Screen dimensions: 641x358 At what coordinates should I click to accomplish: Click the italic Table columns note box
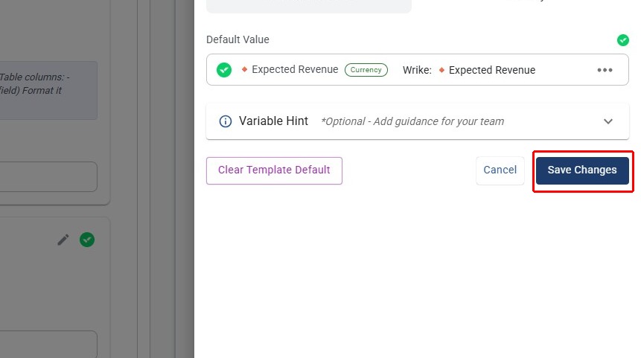[x=48, y=90]
